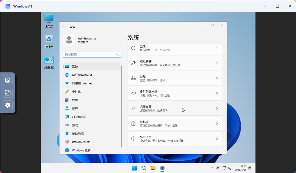Click the 系统信息 info circle icon
Viewport: 296px width, 173px height.
point(133,139)
